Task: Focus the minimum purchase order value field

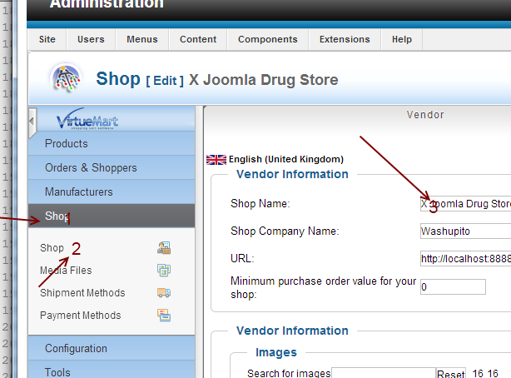Action: tap(453, 287)
